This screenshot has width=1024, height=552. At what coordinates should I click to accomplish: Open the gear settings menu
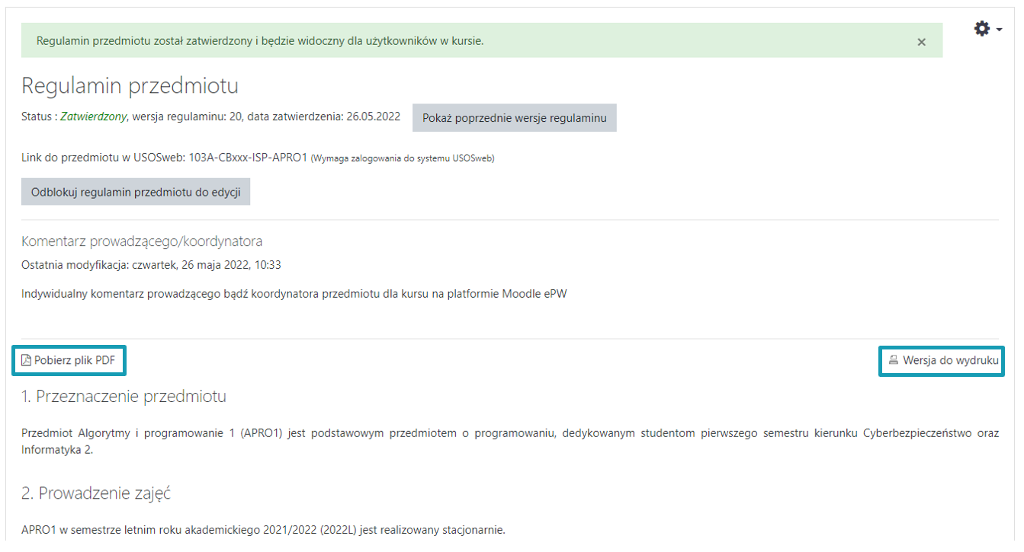coord(982,29)
